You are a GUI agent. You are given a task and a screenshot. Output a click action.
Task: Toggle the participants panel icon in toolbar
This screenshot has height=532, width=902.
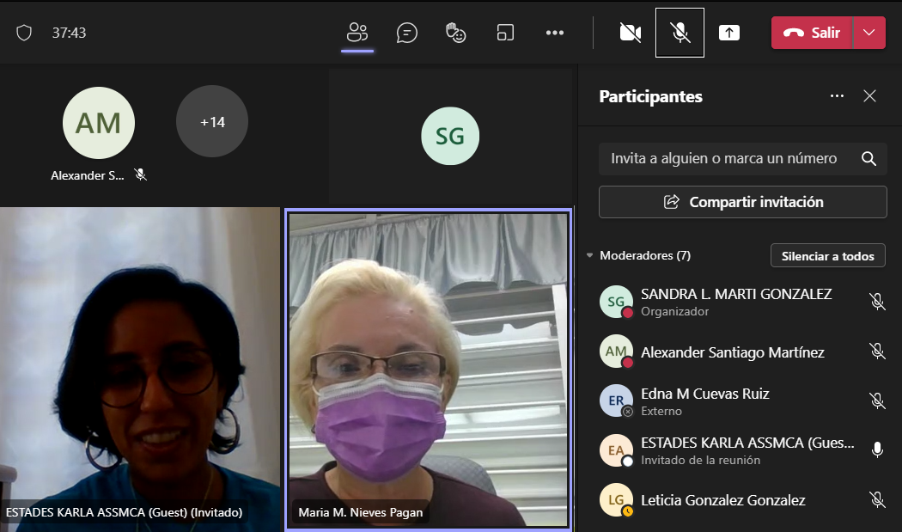pyautogui.click(x=357, y=33)
